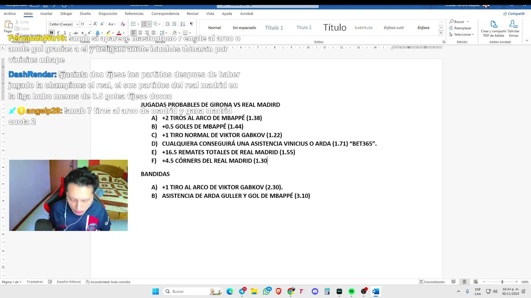Toggle bold (N) formatting

pyautogui.click(x=51, y=33)
